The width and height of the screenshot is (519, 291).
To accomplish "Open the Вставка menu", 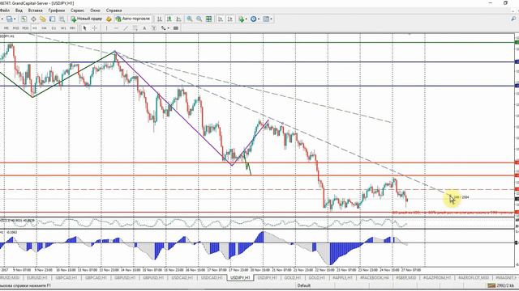I will click(x=36, y=11).
